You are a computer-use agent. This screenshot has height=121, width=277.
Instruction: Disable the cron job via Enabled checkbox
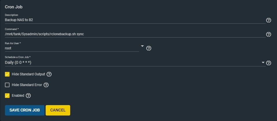click(7, 96)
